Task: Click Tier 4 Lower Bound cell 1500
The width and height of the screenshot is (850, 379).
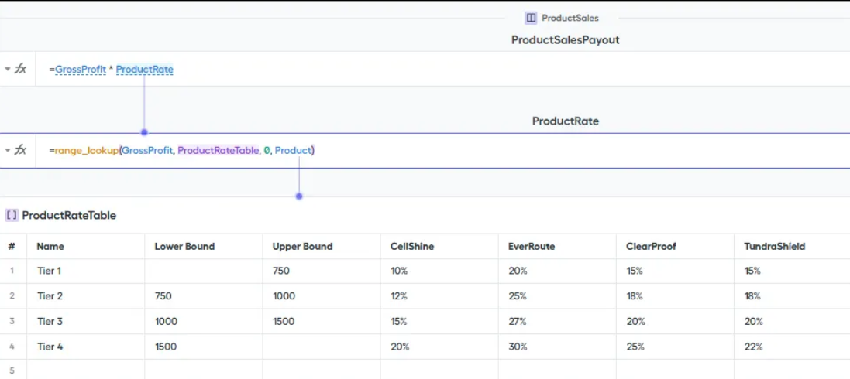Action: click(x=204, y=347)
